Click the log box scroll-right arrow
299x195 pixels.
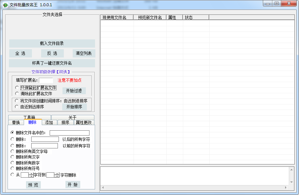pyautogui.click(x=286, y=187)
